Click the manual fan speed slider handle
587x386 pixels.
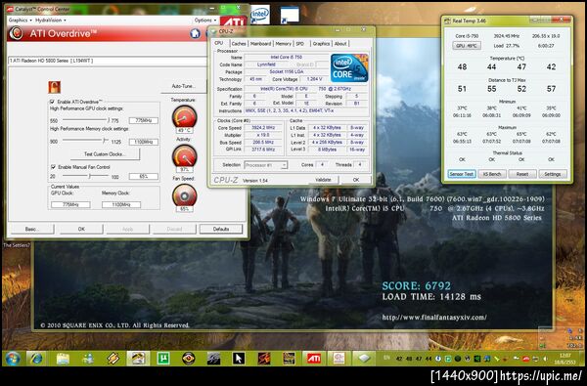coord(89,176)
